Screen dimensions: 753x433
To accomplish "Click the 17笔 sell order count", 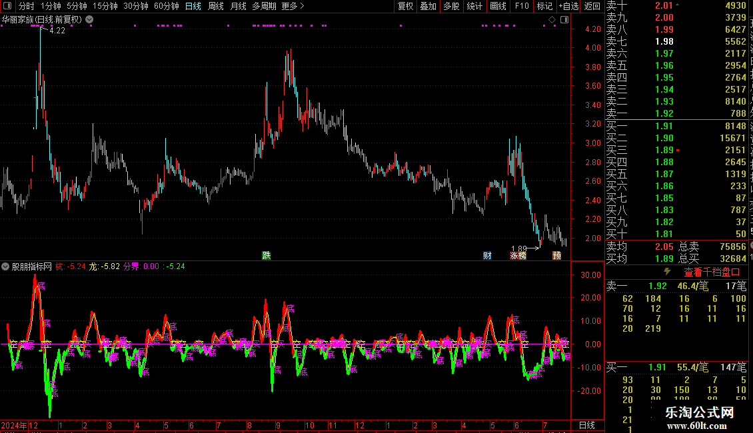I will tap(736, 286).
